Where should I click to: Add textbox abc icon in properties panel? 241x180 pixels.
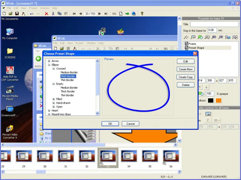207,37
